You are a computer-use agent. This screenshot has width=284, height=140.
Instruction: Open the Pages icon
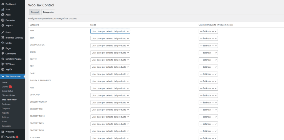tap(3, 48)
